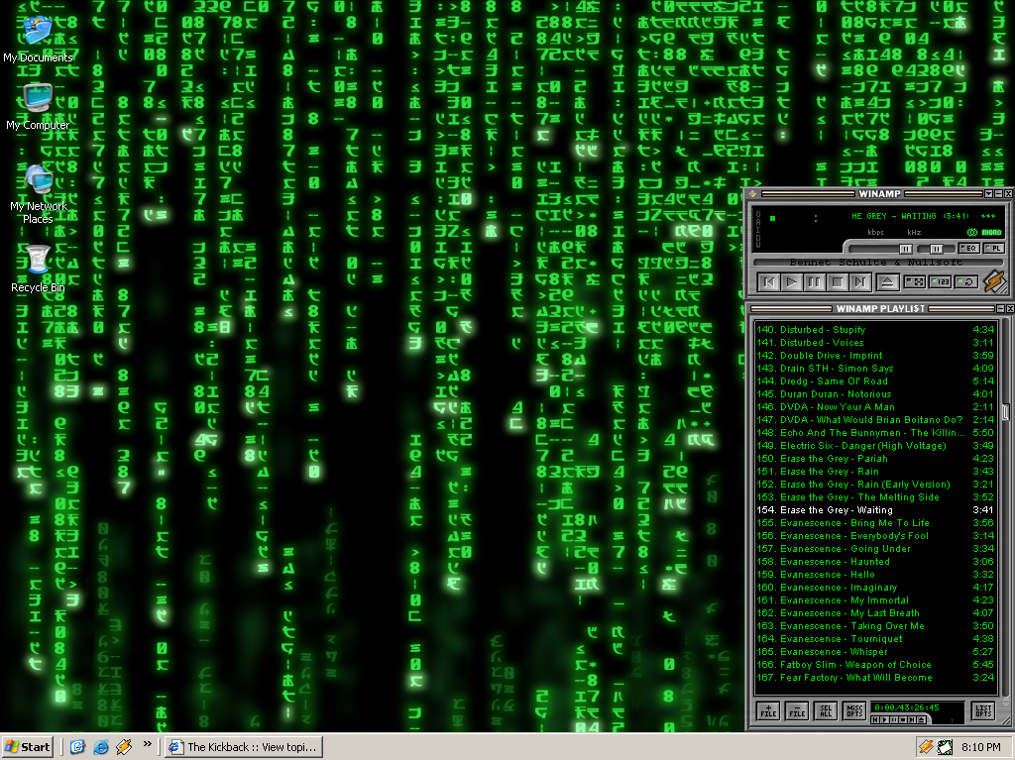Image resolution: width=1015 pixels, height=760 pixels.
Task: Select track 150 Erase the Grey - Pariah
Action: pyautogui.click(x=875, y=459)
